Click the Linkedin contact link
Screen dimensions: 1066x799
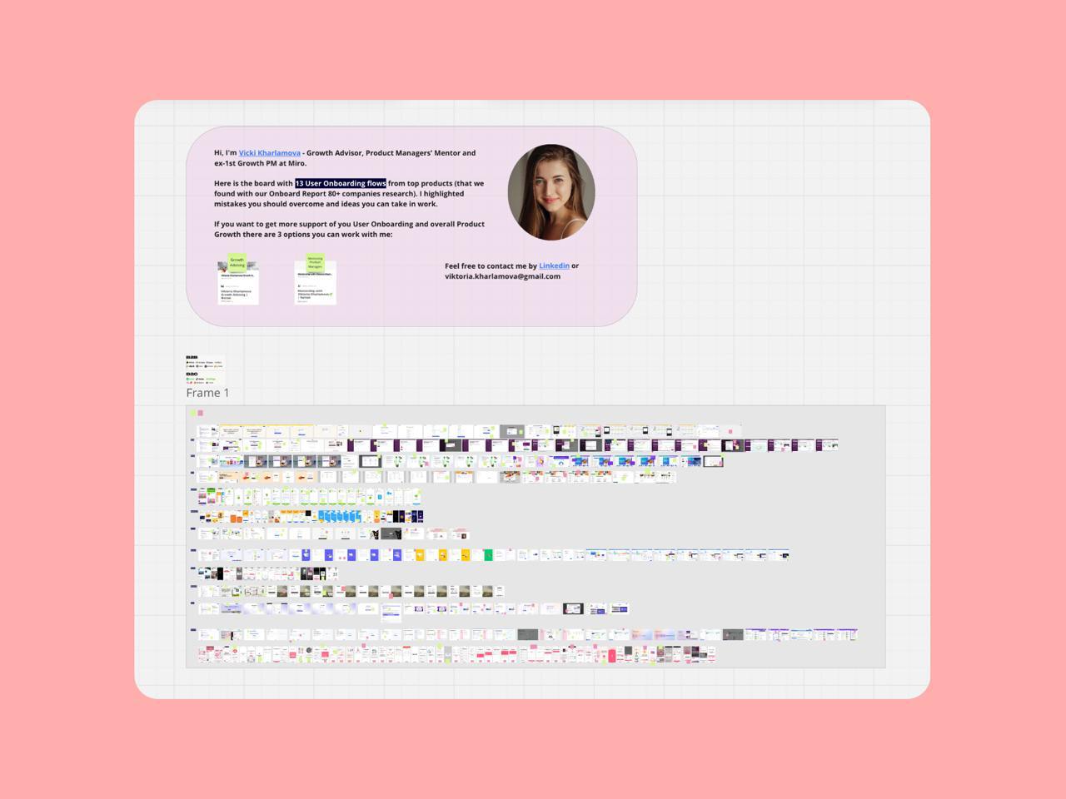click(x=554, y=266)
